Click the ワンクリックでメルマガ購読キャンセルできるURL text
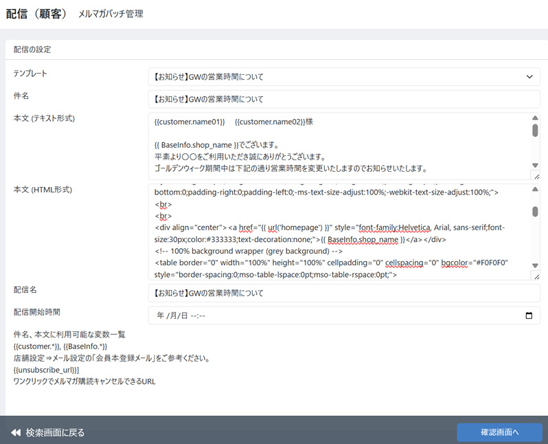 point(84,381)
